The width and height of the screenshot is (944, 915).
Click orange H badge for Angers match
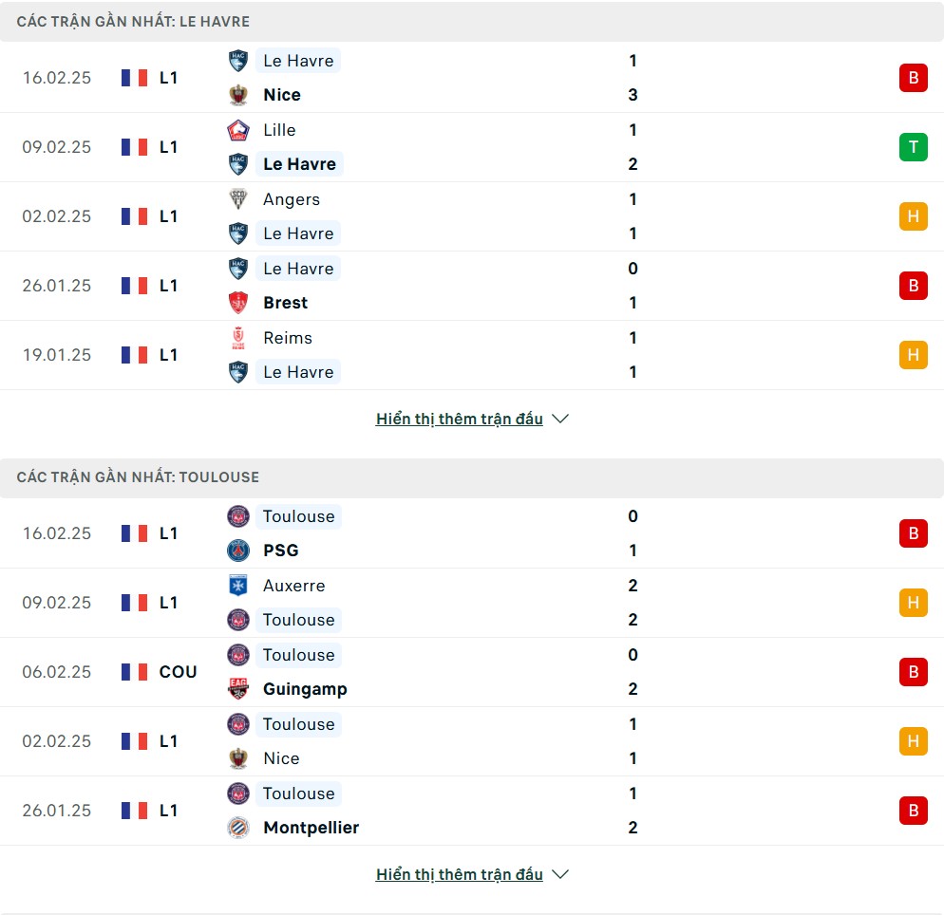[x=913, y=216]
